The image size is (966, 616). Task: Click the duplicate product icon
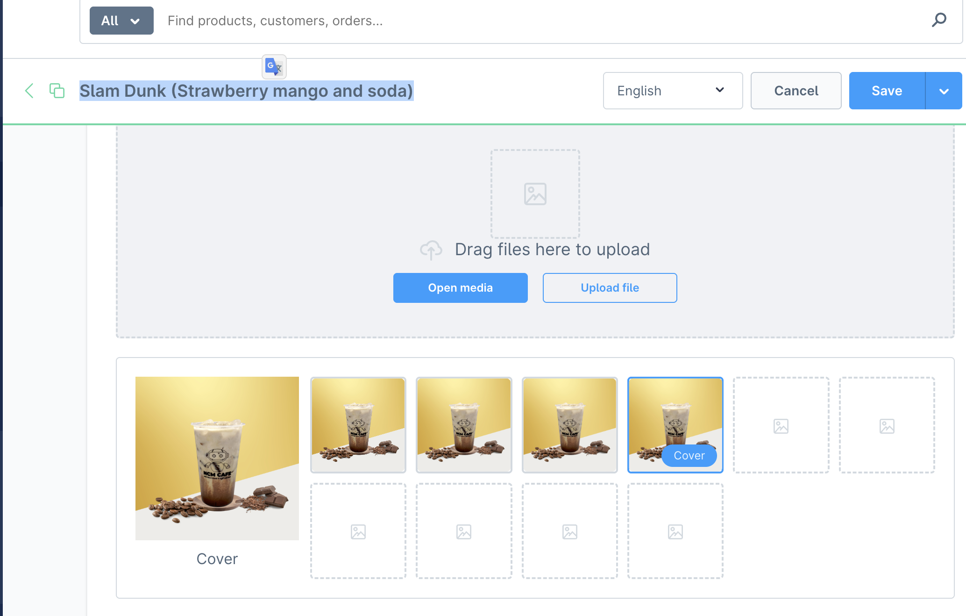pos(57,91)
